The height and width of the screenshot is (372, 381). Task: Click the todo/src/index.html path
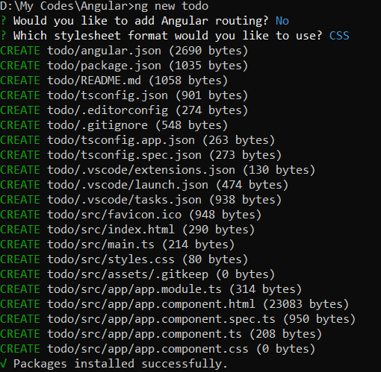111,230
